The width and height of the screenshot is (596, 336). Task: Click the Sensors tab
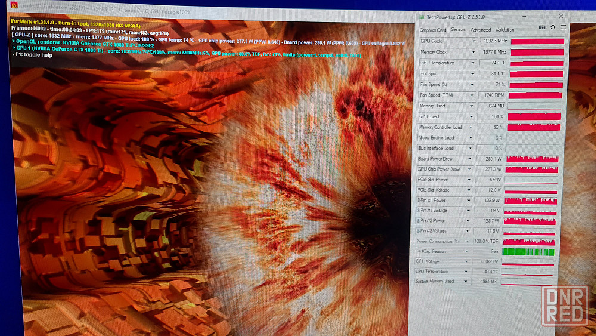point(458,30)
